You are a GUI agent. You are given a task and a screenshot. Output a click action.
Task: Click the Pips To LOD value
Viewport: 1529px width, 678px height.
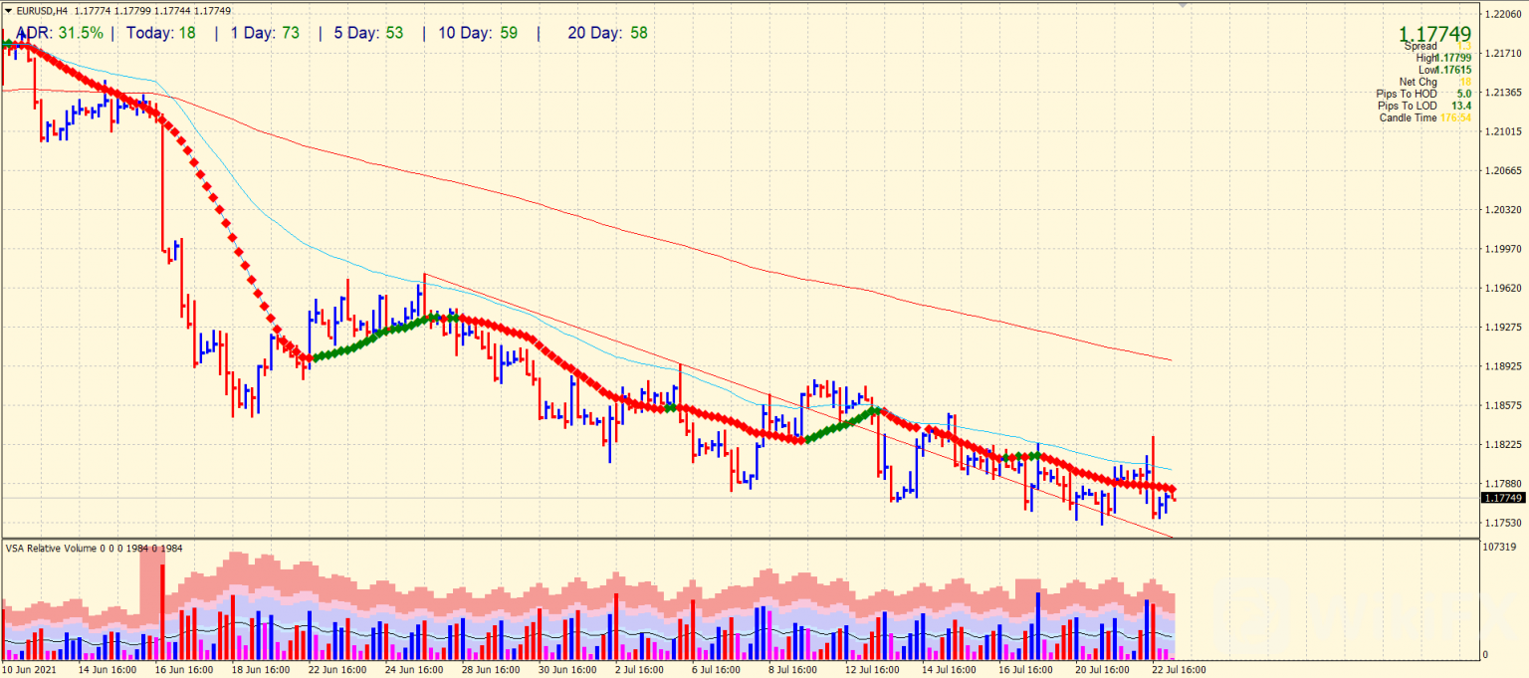point(1459,106)
